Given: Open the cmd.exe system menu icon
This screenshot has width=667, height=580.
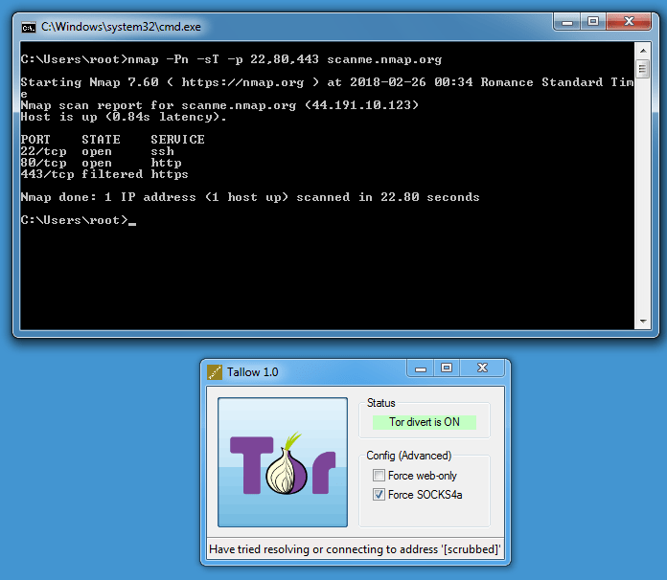Looking at the screenshot, I should pos(29,27).
